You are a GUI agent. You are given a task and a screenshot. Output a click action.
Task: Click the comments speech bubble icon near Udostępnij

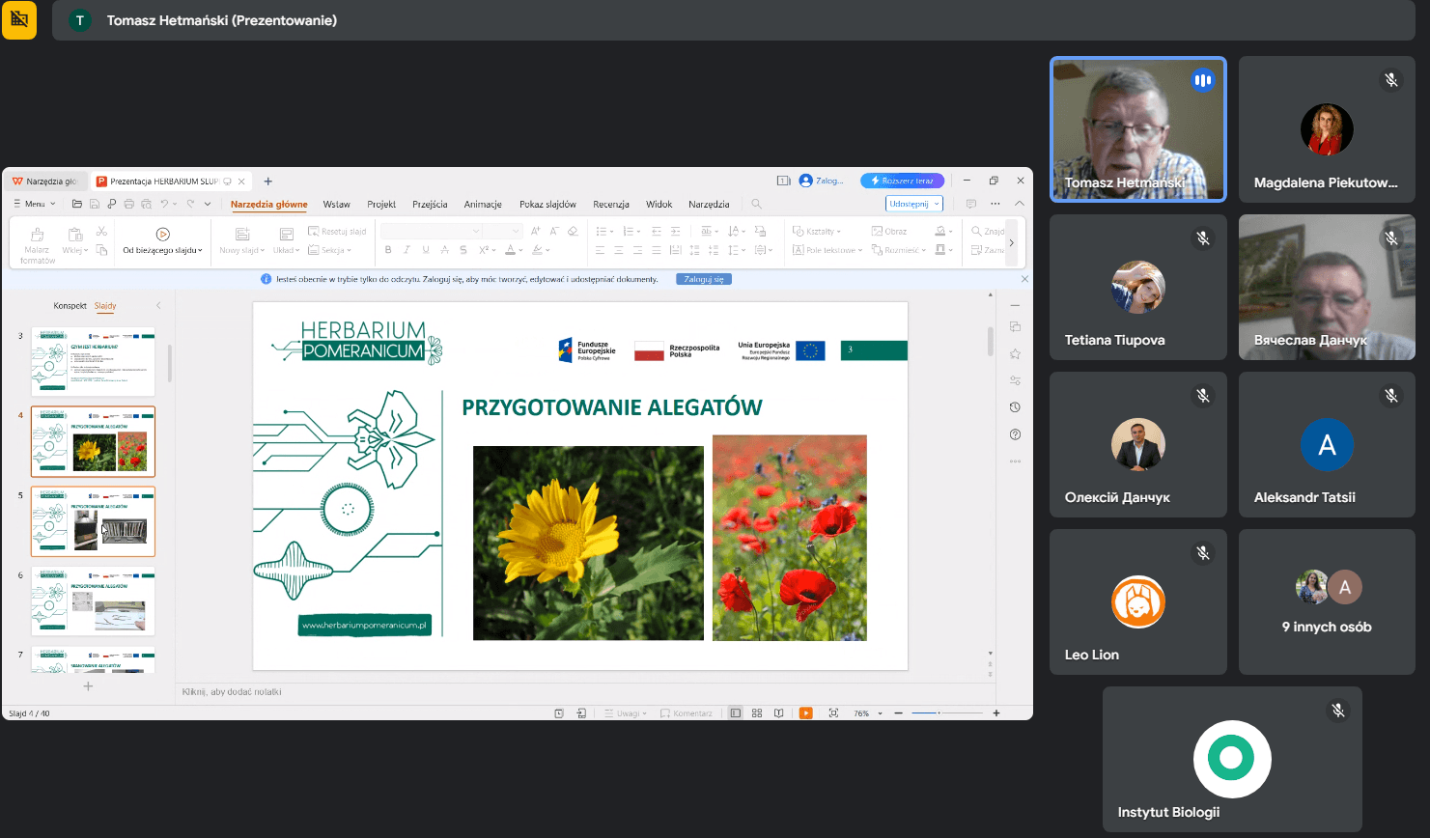tap(971, 204)
